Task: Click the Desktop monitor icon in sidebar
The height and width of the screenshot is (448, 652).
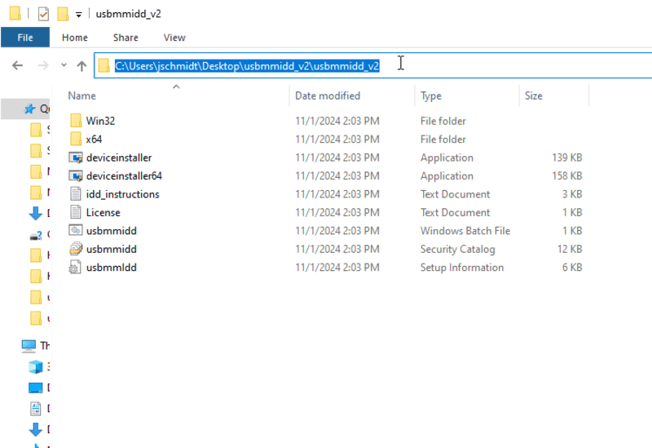Action: (36, 388)
